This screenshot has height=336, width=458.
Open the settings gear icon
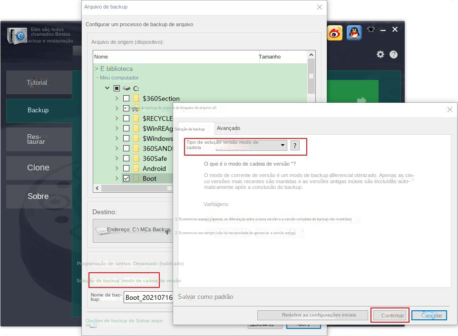(380, 54)
